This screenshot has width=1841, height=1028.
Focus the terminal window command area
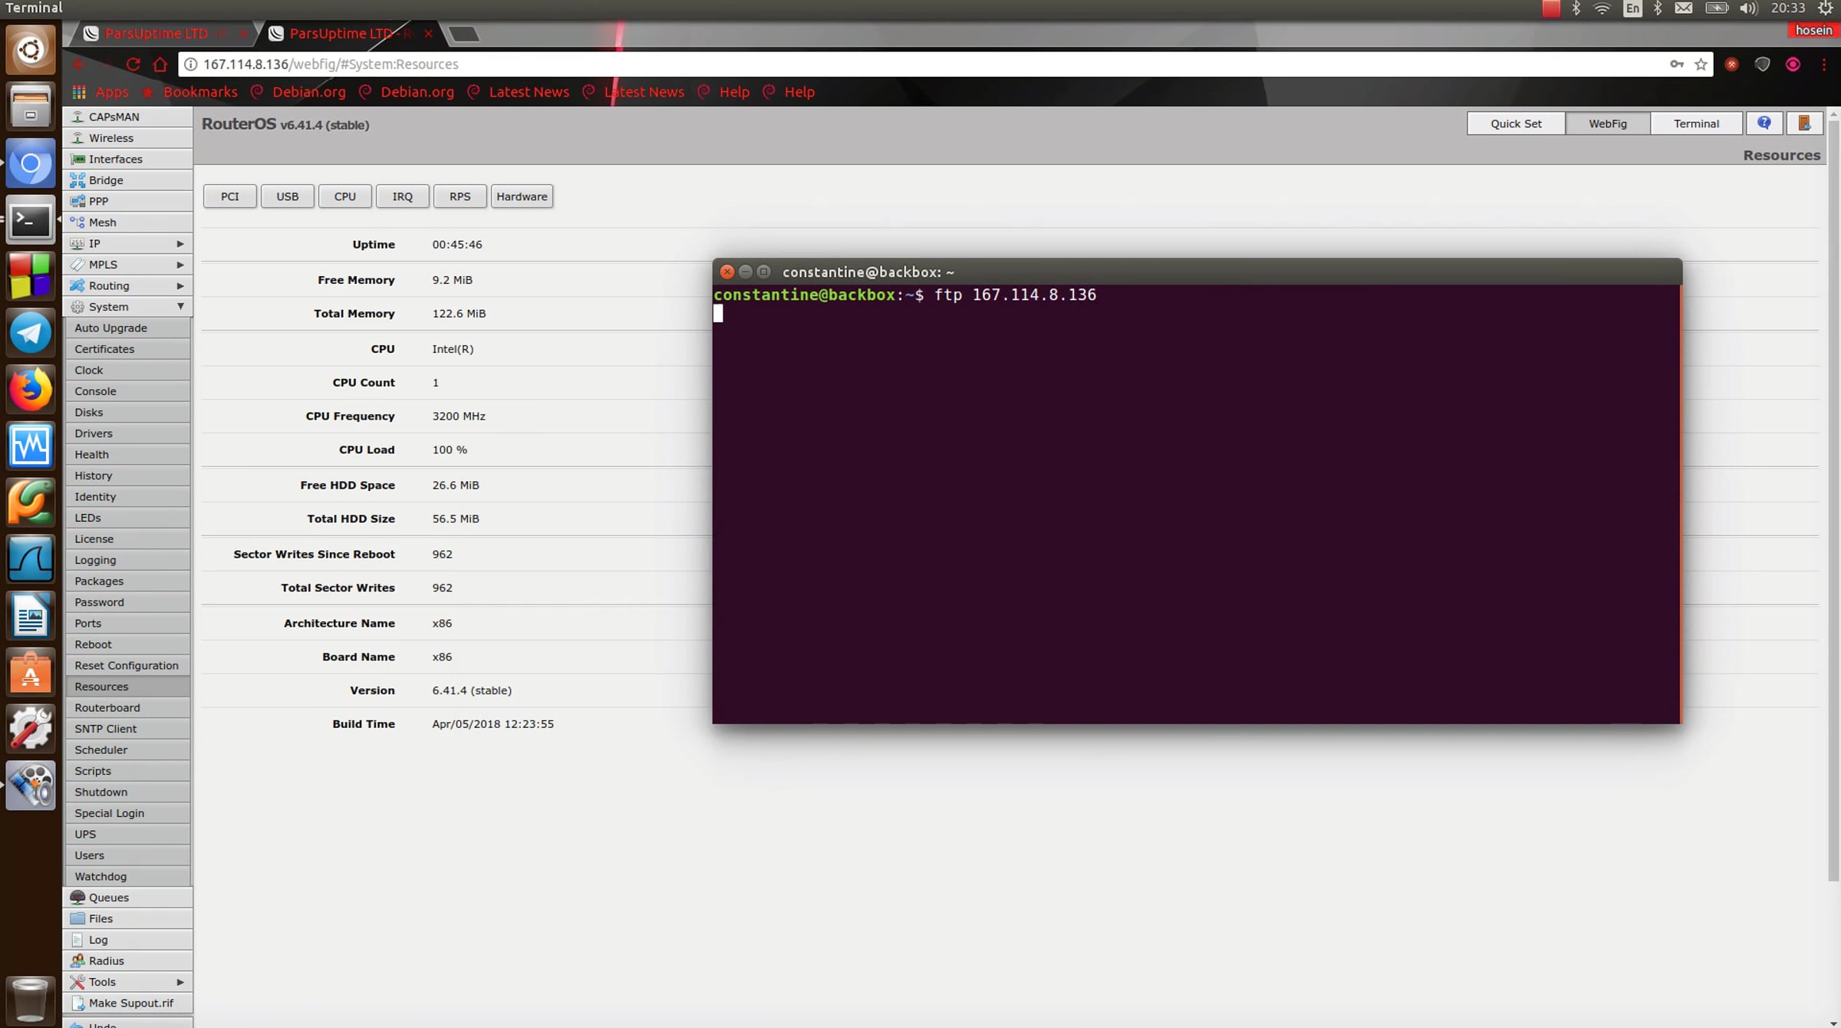[x=1197, y=503]
